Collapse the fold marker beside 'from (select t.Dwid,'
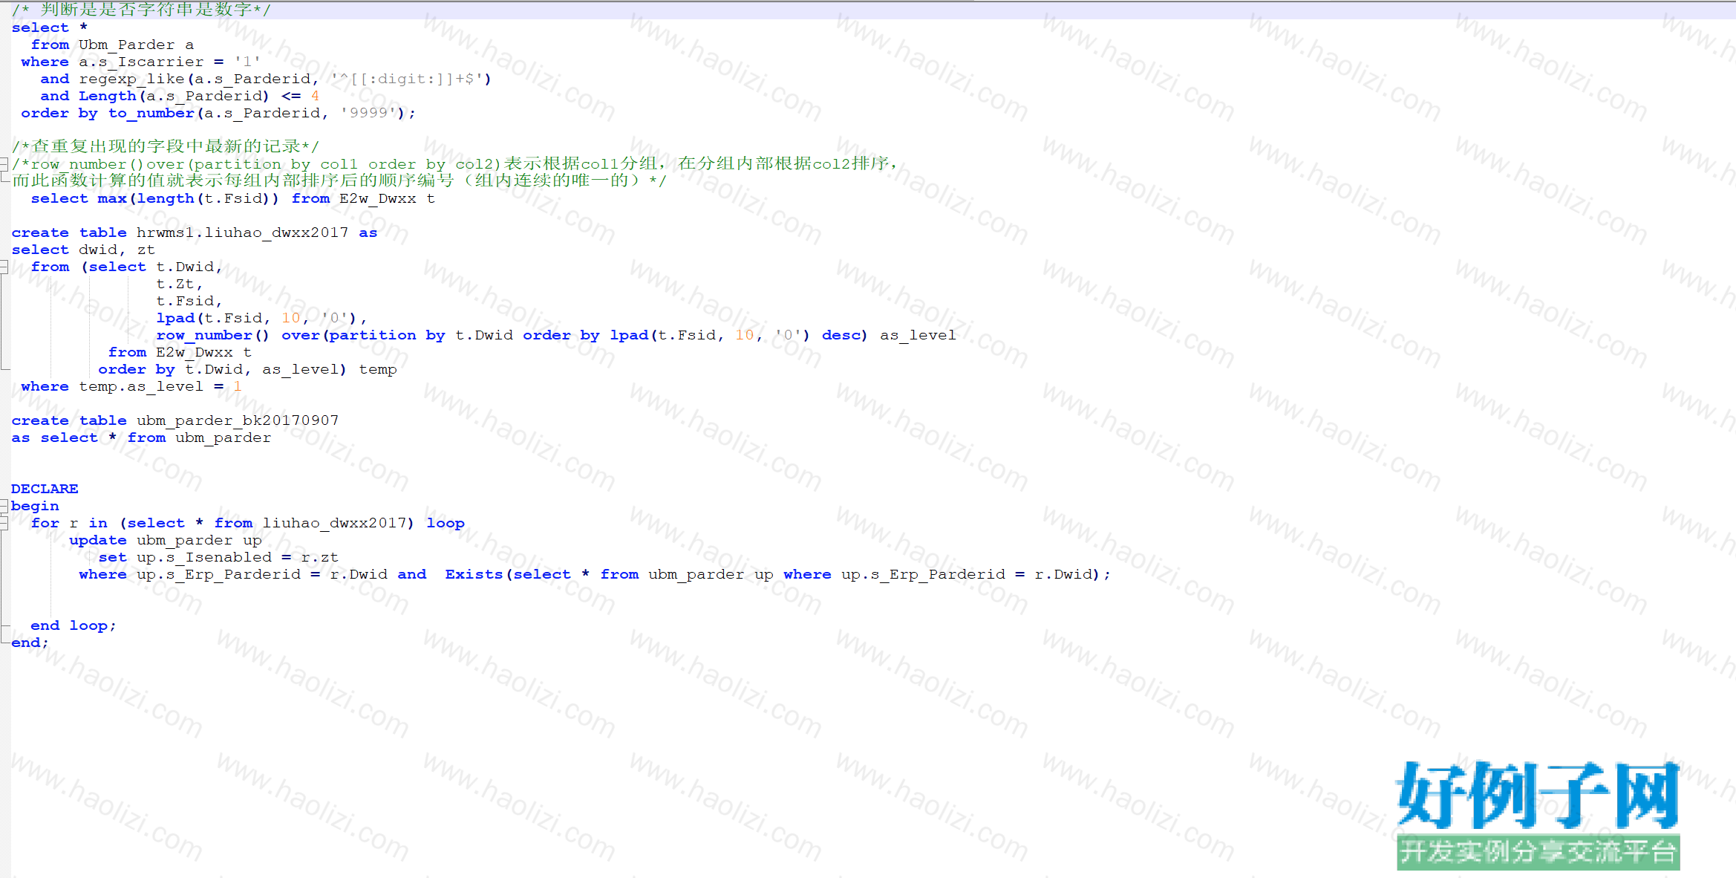This screenshot has height=878, width=1736. click(4, 267)
